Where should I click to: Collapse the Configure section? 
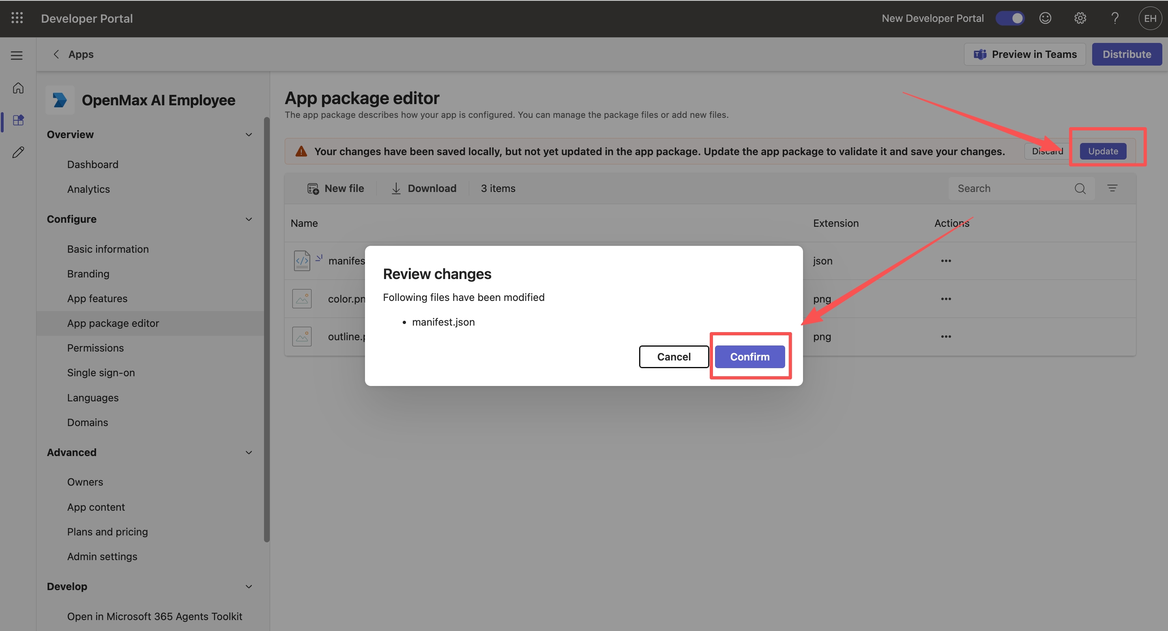point(249,219)
